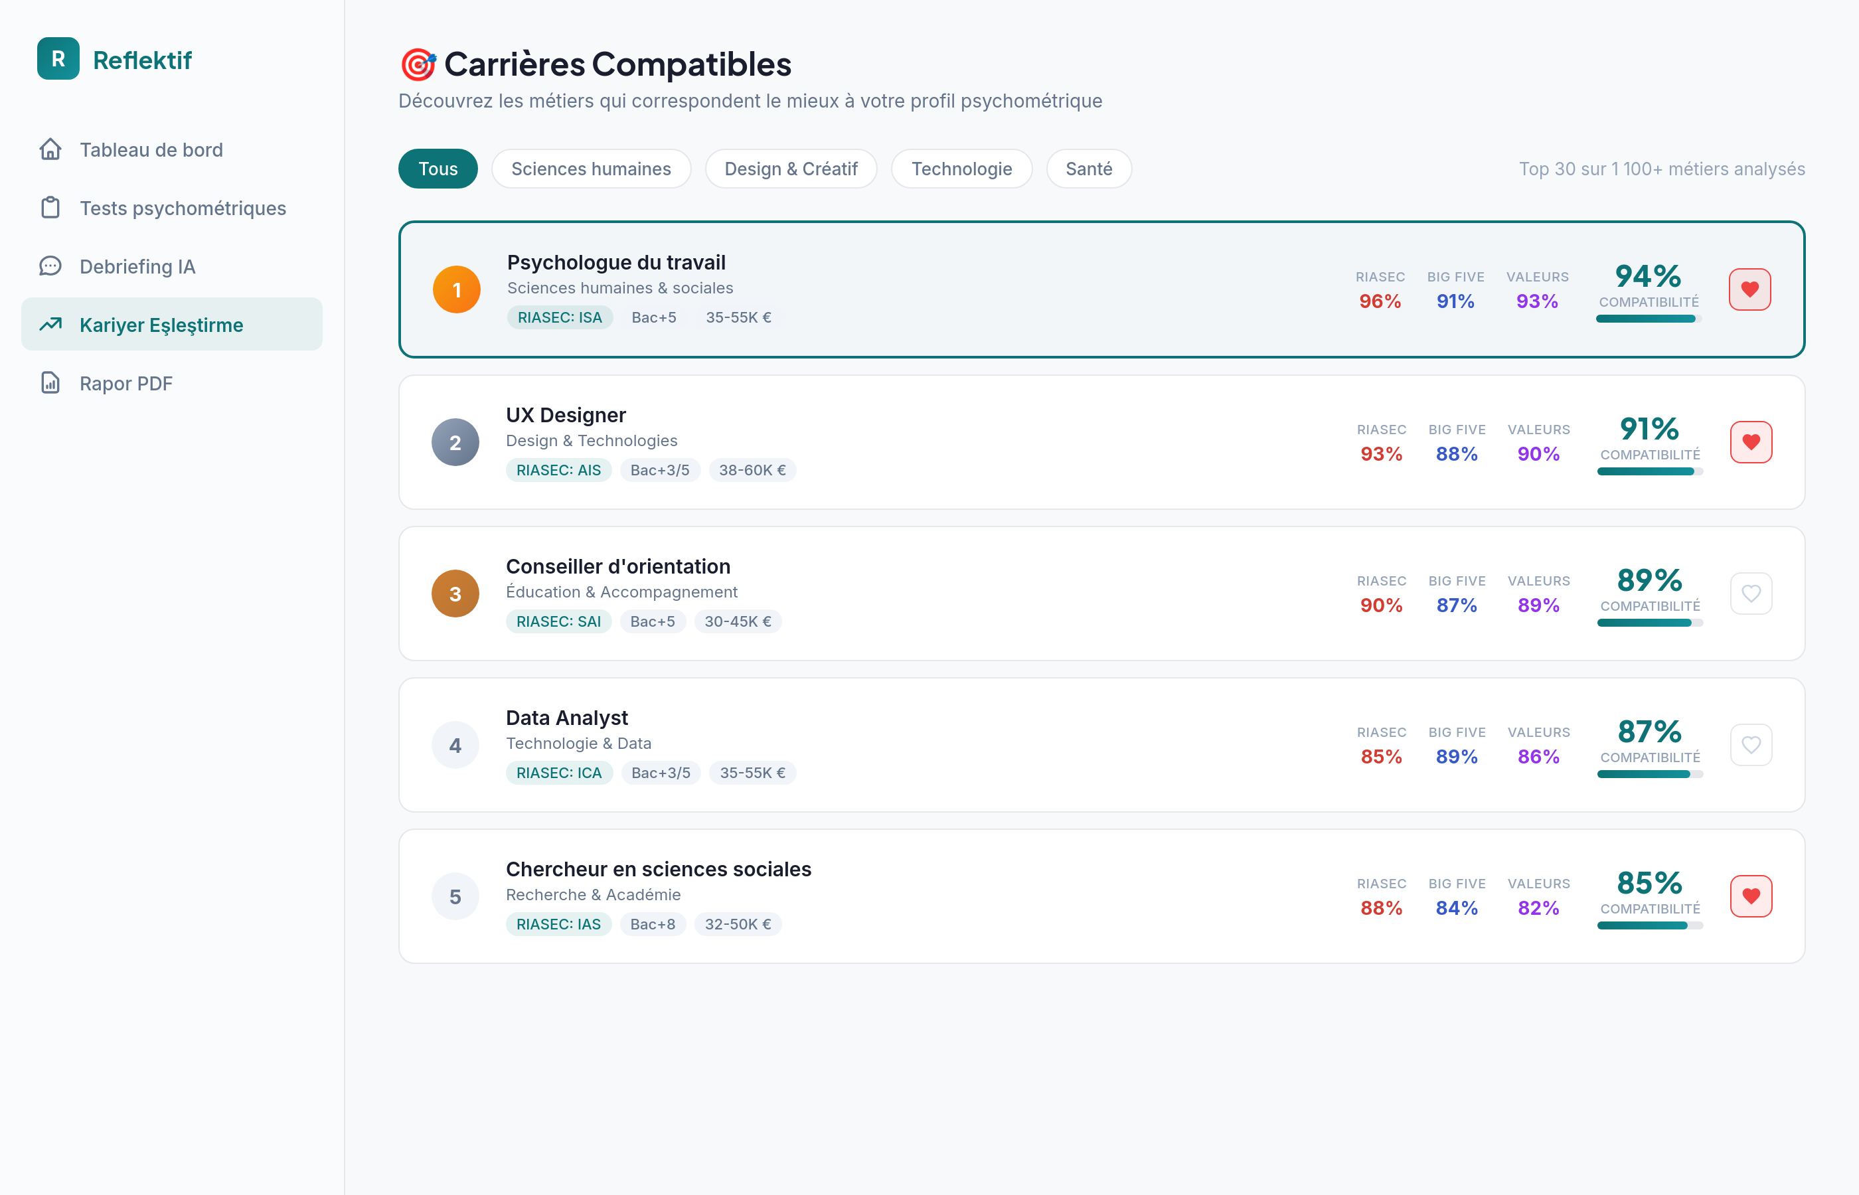Click the Reflektif R logo icon
The width and height of the screenshot is (1859, 1195).
click(58, 59)
